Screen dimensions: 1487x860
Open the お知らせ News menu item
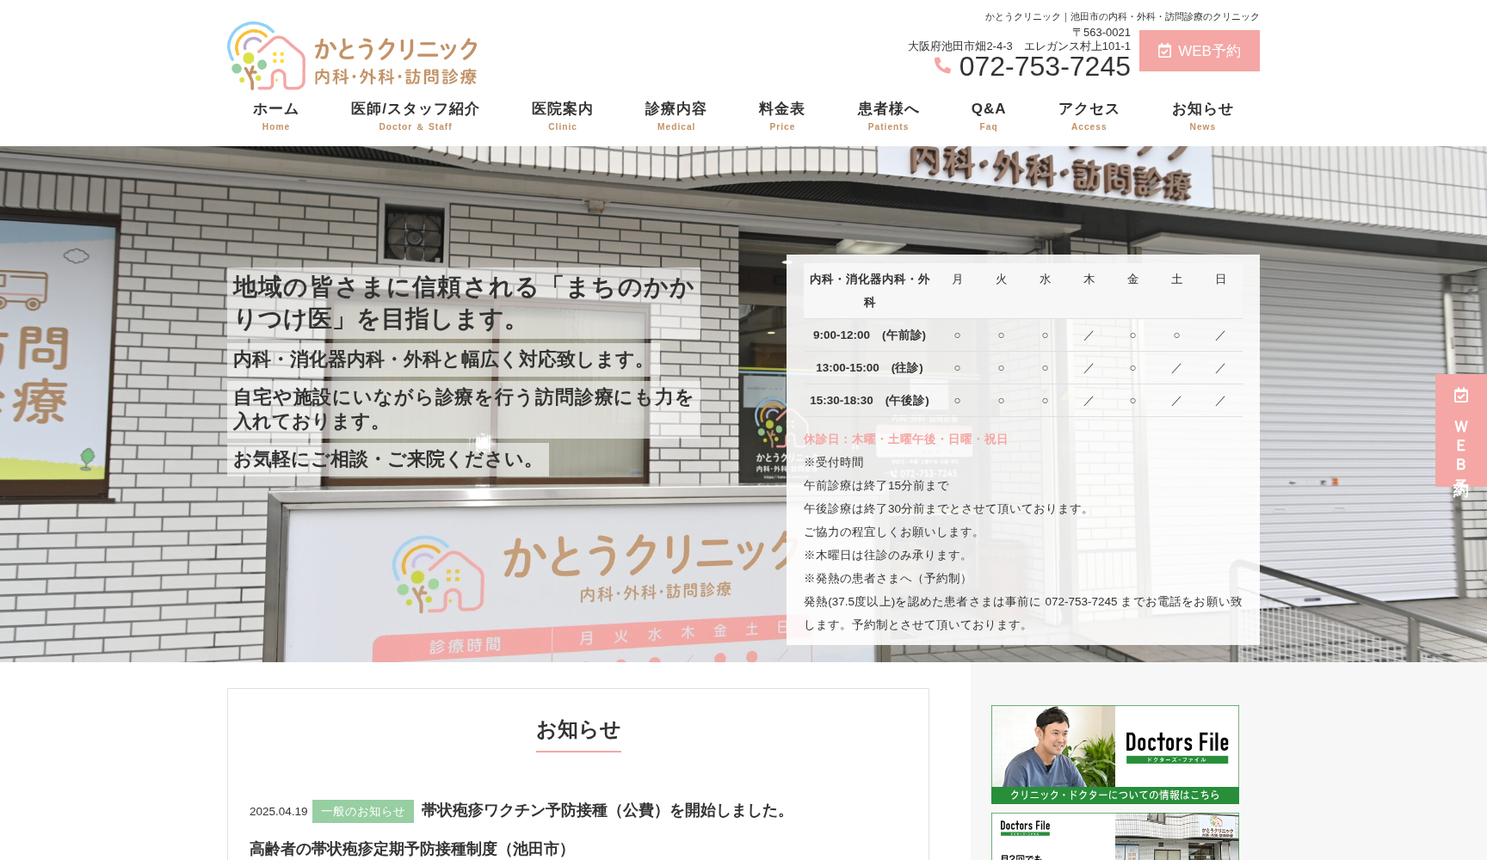tap(1202, 116)
